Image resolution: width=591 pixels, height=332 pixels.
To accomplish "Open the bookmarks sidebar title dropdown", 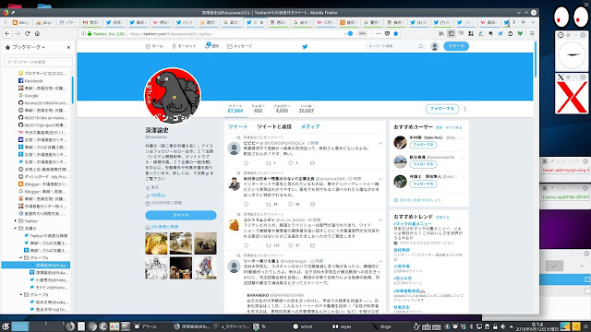I will 25,47.
